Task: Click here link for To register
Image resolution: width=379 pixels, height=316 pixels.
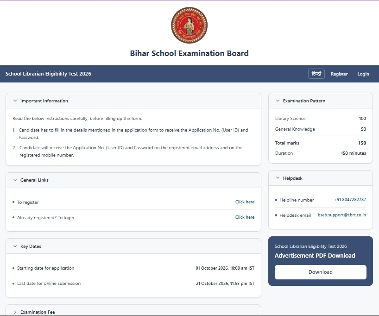Action: (245, 202)
